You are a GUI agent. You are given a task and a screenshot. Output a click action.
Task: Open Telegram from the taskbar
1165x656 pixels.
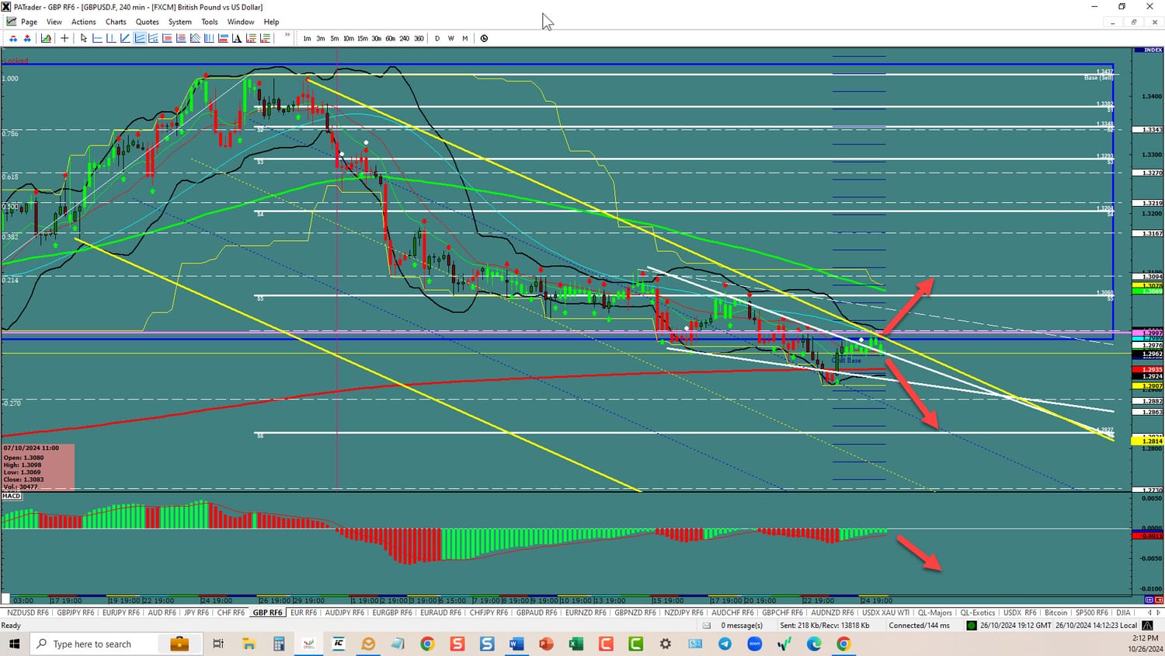725,644
